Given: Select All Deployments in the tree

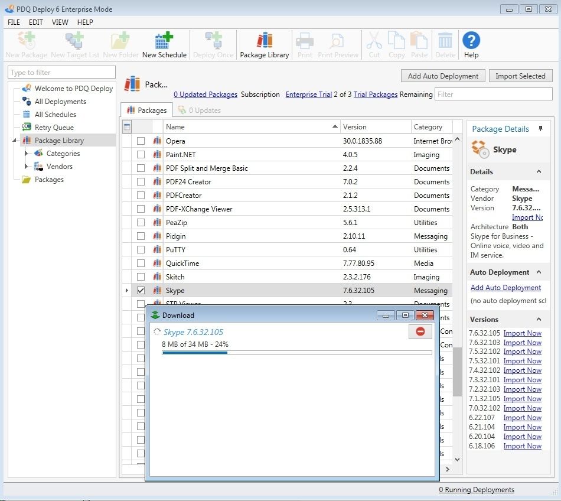Looking at the screenshot, I should coord(60,101).
